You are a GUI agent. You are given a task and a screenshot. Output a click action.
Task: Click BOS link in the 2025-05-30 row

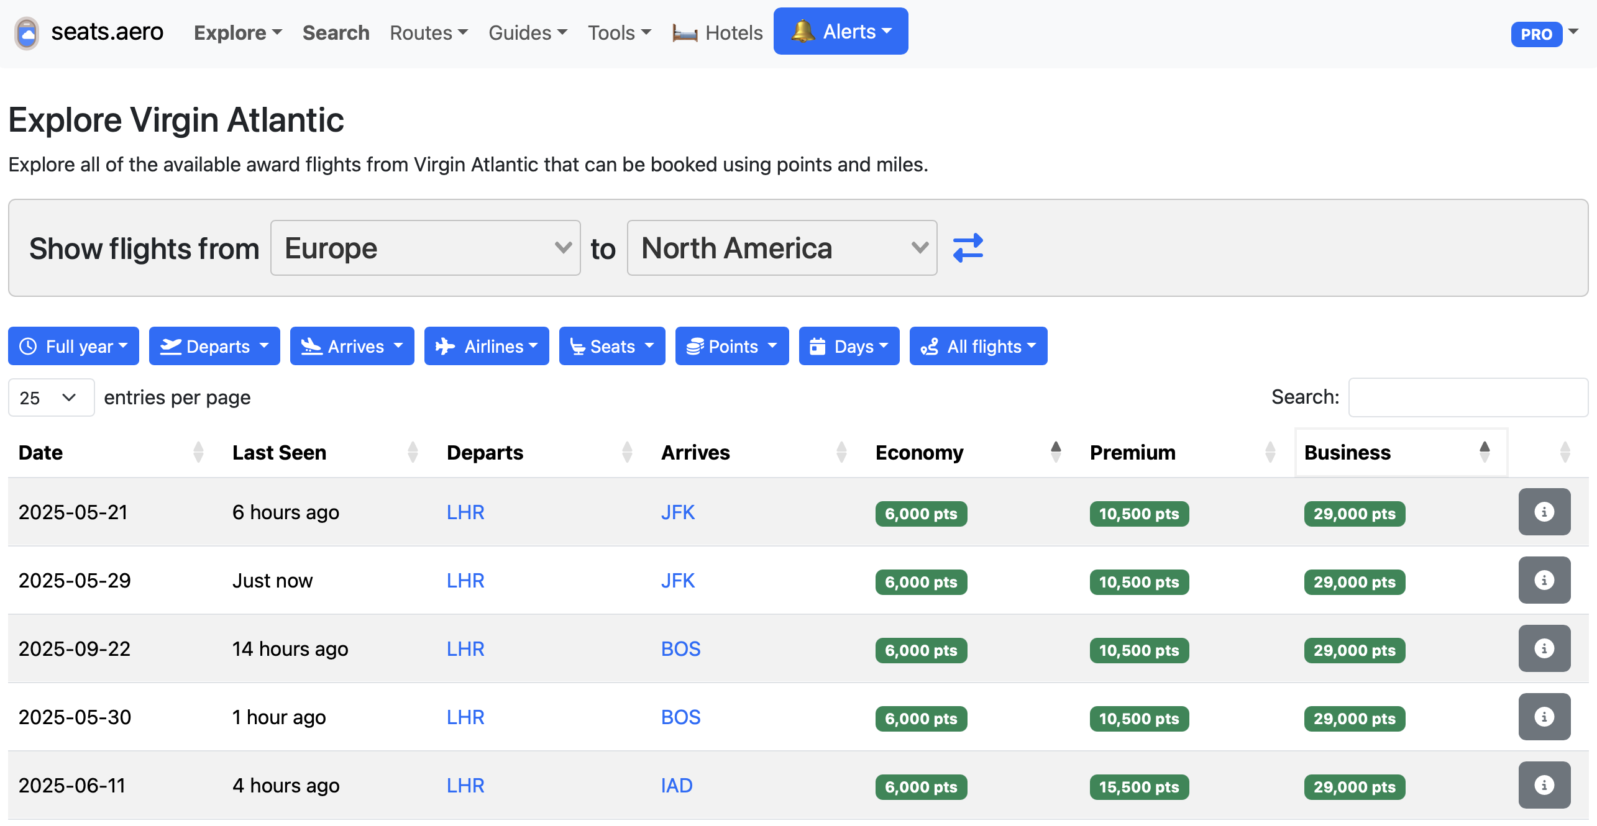click(x=680, y=717)
